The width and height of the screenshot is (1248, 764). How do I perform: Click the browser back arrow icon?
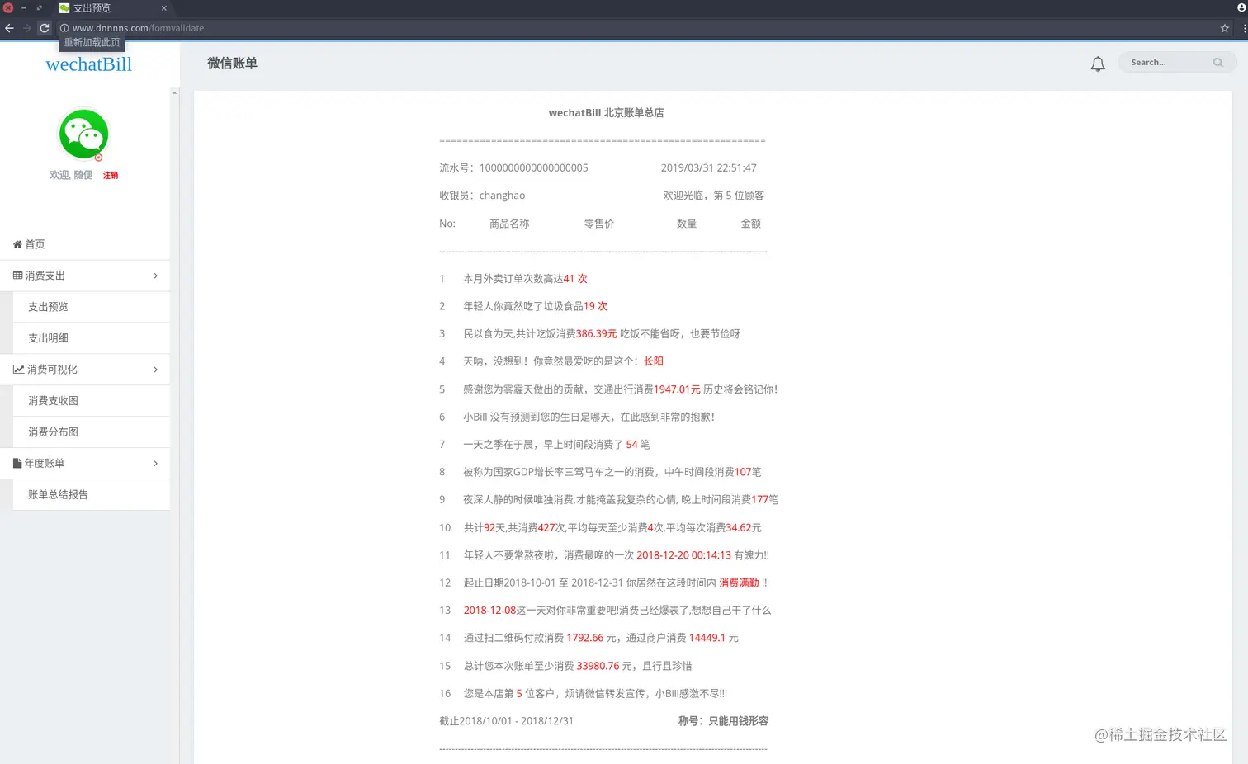click(x=9, y=27)
